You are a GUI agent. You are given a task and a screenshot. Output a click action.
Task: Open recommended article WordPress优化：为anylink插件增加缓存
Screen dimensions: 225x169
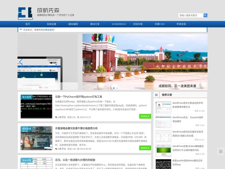coord(188,119)
